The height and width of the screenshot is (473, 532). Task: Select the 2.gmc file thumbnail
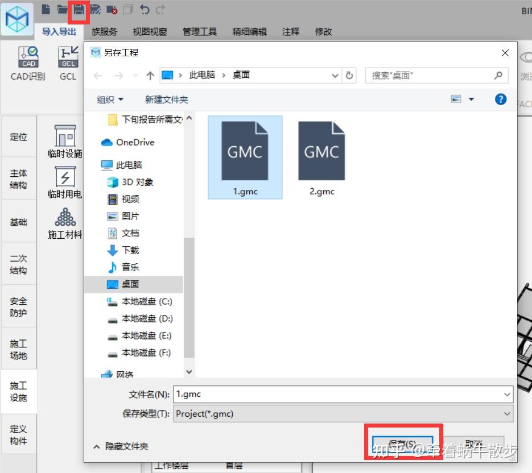321,152
